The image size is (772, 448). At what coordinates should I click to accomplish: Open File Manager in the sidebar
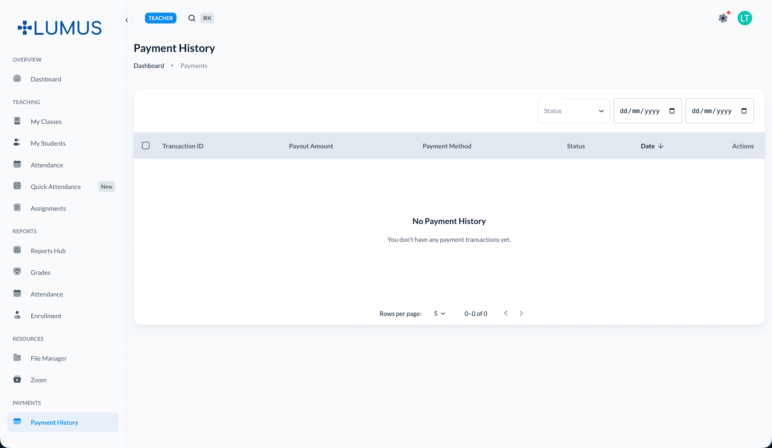click(x=63, y=358)
